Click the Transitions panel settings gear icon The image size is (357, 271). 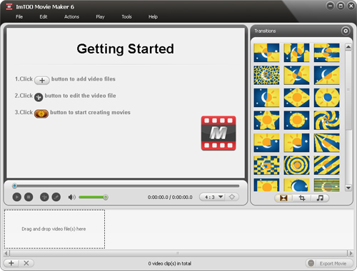[346, 31]
